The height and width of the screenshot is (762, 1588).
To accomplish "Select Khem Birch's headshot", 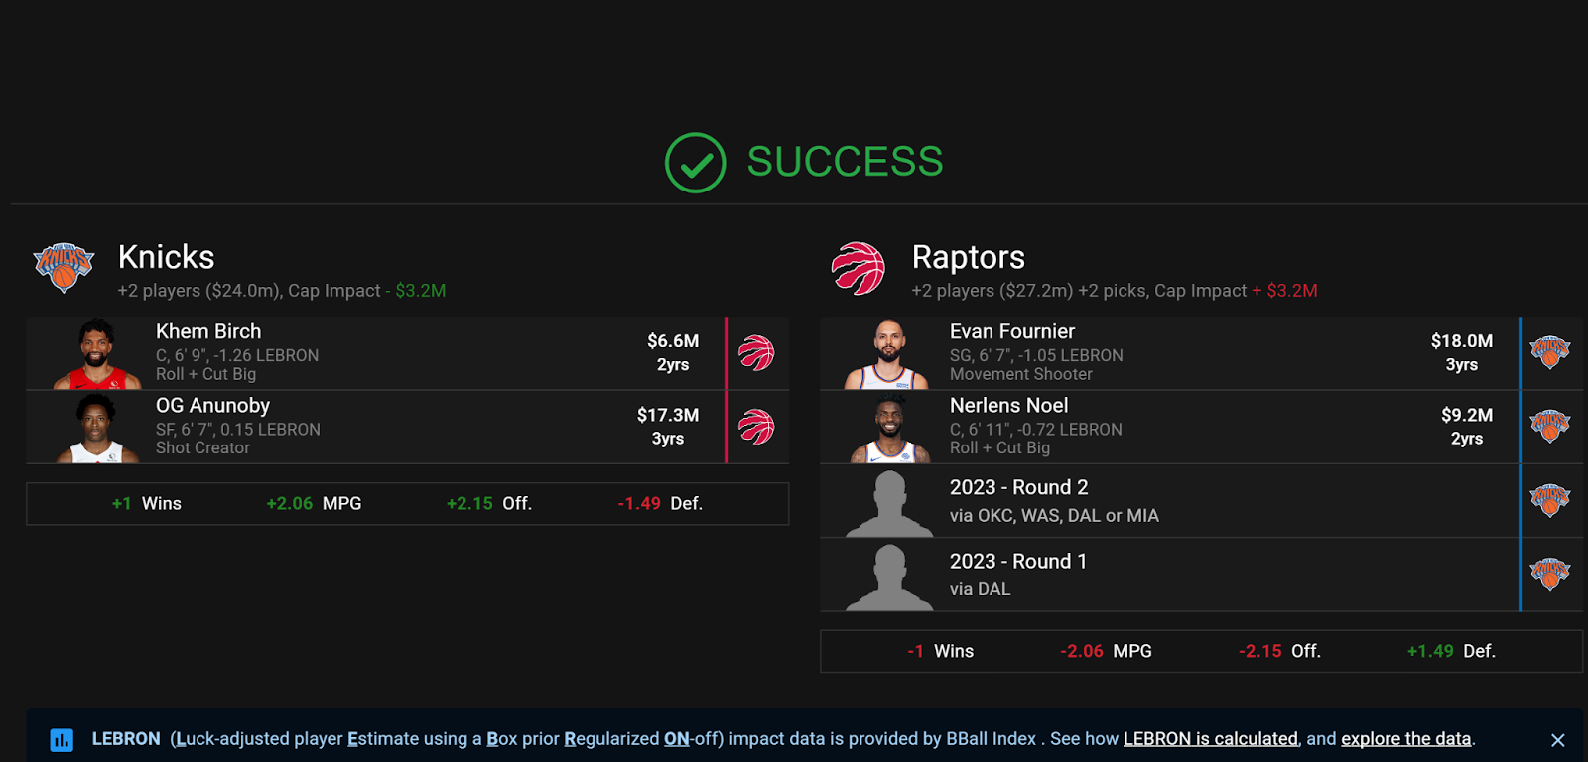I will 97,353.
